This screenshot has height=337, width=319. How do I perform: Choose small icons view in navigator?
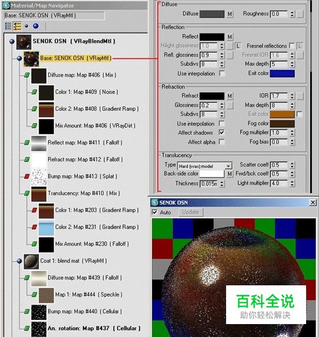[26, 26]
